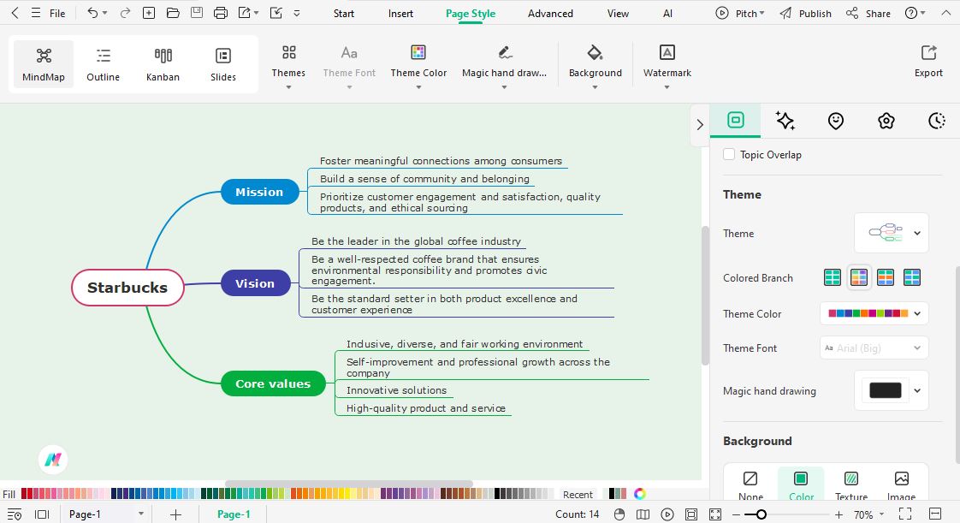Image resolution: width=960 pixels, height=523 pixels.
Task: Enter fullscreen with corner brackets icon
Action: (905, 514)
